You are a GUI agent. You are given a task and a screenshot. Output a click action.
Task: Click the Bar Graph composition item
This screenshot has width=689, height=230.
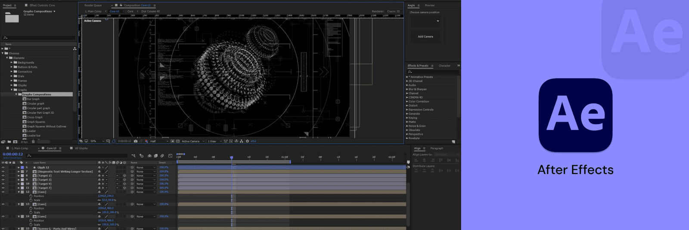tap(33, 99)
